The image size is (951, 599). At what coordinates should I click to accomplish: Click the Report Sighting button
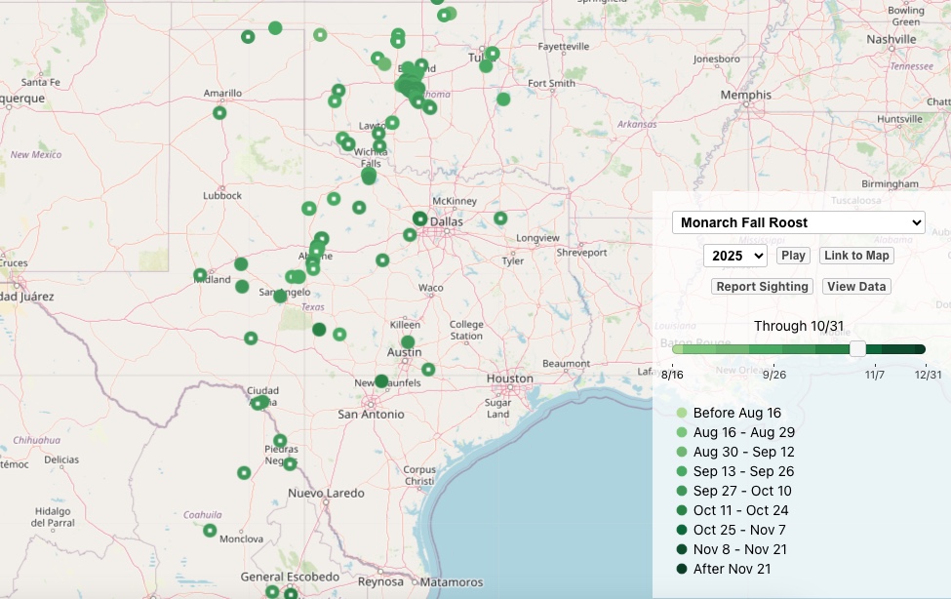[x=762, y=287]
